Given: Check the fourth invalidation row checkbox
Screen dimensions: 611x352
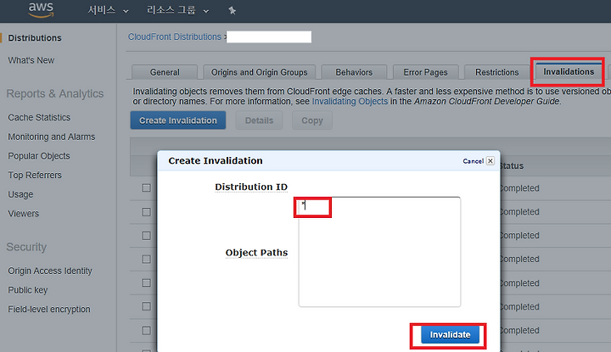Looking at the screenshot, I should point(146,259).
